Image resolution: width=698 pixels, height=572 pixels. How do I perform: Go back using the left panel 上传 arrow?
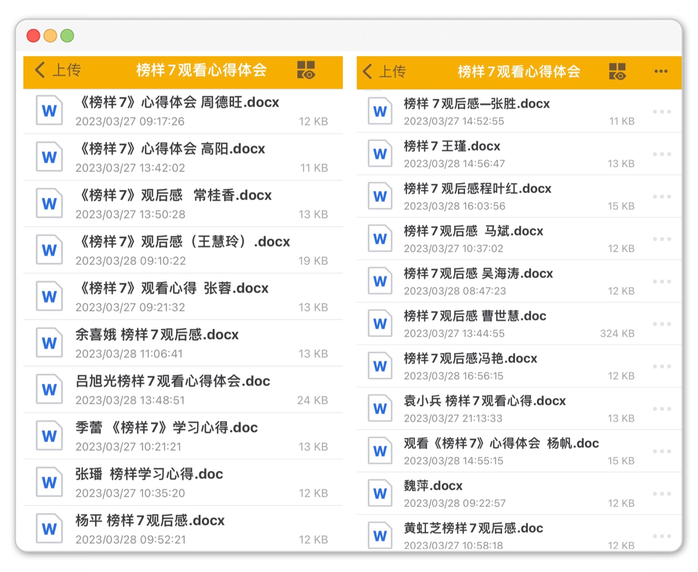(40, 70)
